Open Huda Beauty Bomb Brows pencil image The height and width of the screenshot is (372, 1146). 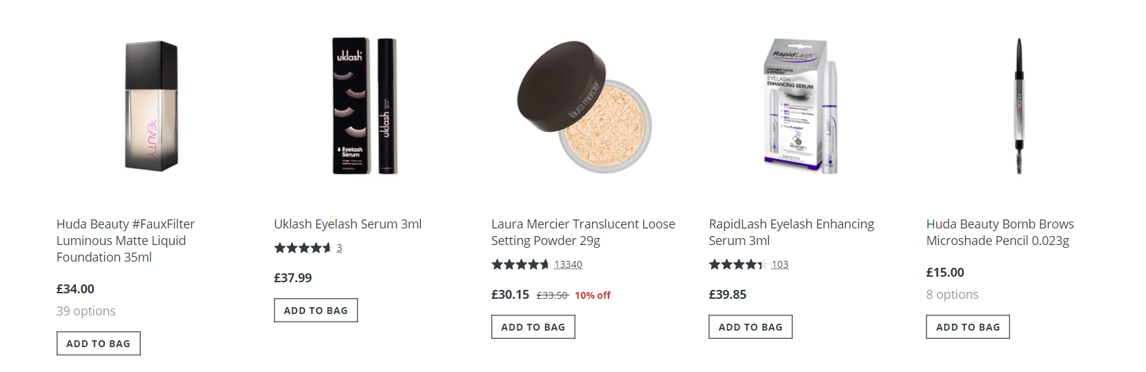[x=1018, y=106]
